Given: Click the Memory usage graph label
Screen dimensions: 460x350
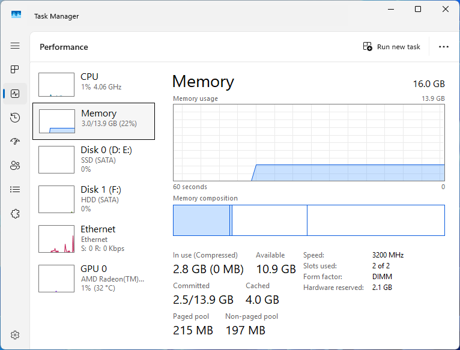Looking at the screenshot, I should [195, 98].
